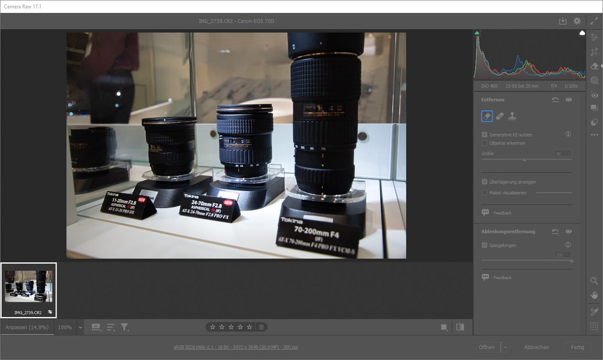Uncheck Generative KI nutzen
603x360 pixels.
tap(485, 134)
